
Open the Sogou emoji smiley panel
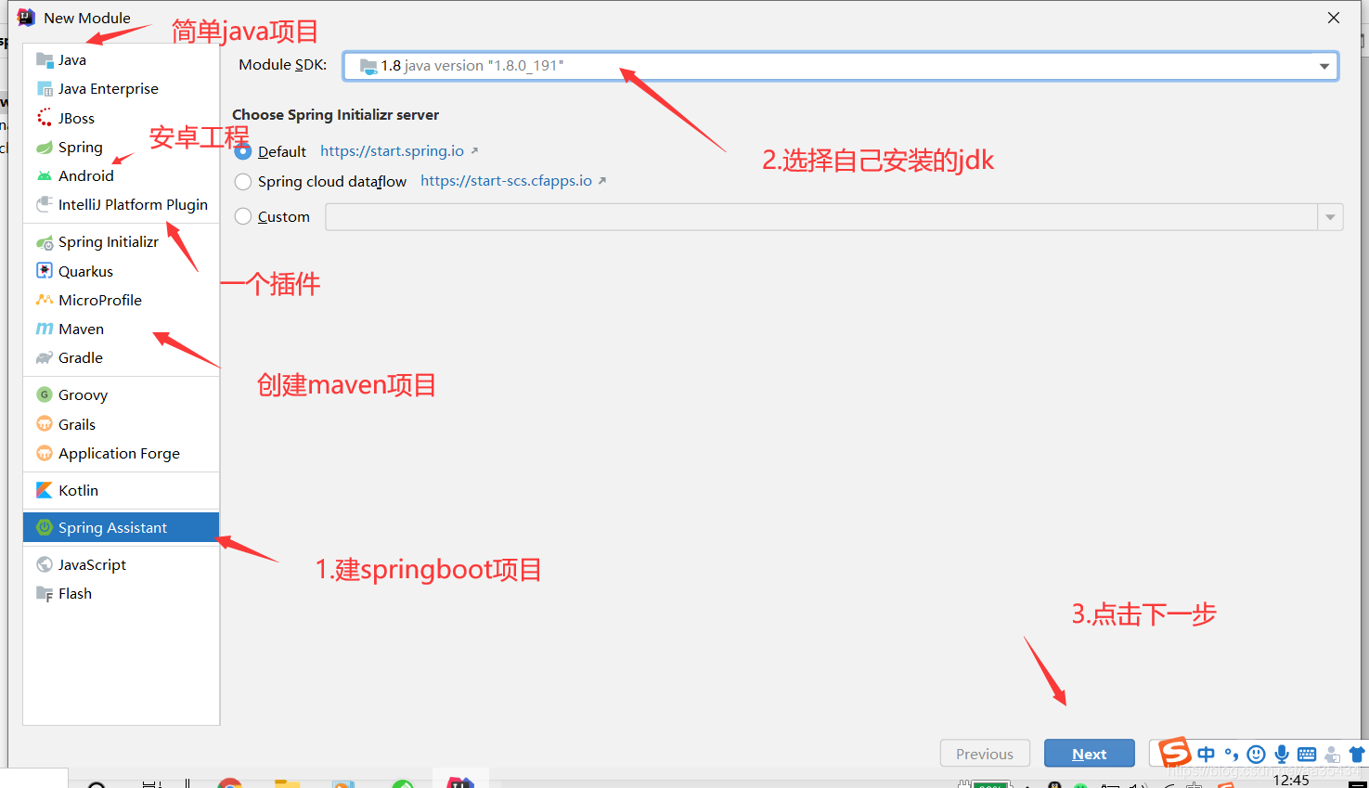1257,754
